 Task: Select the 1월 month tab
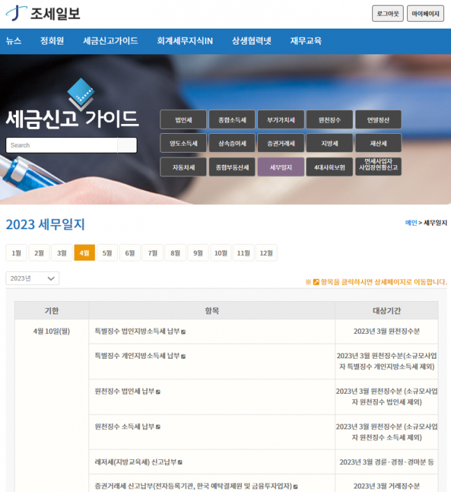pyautogui.click(x=16, y=253)
